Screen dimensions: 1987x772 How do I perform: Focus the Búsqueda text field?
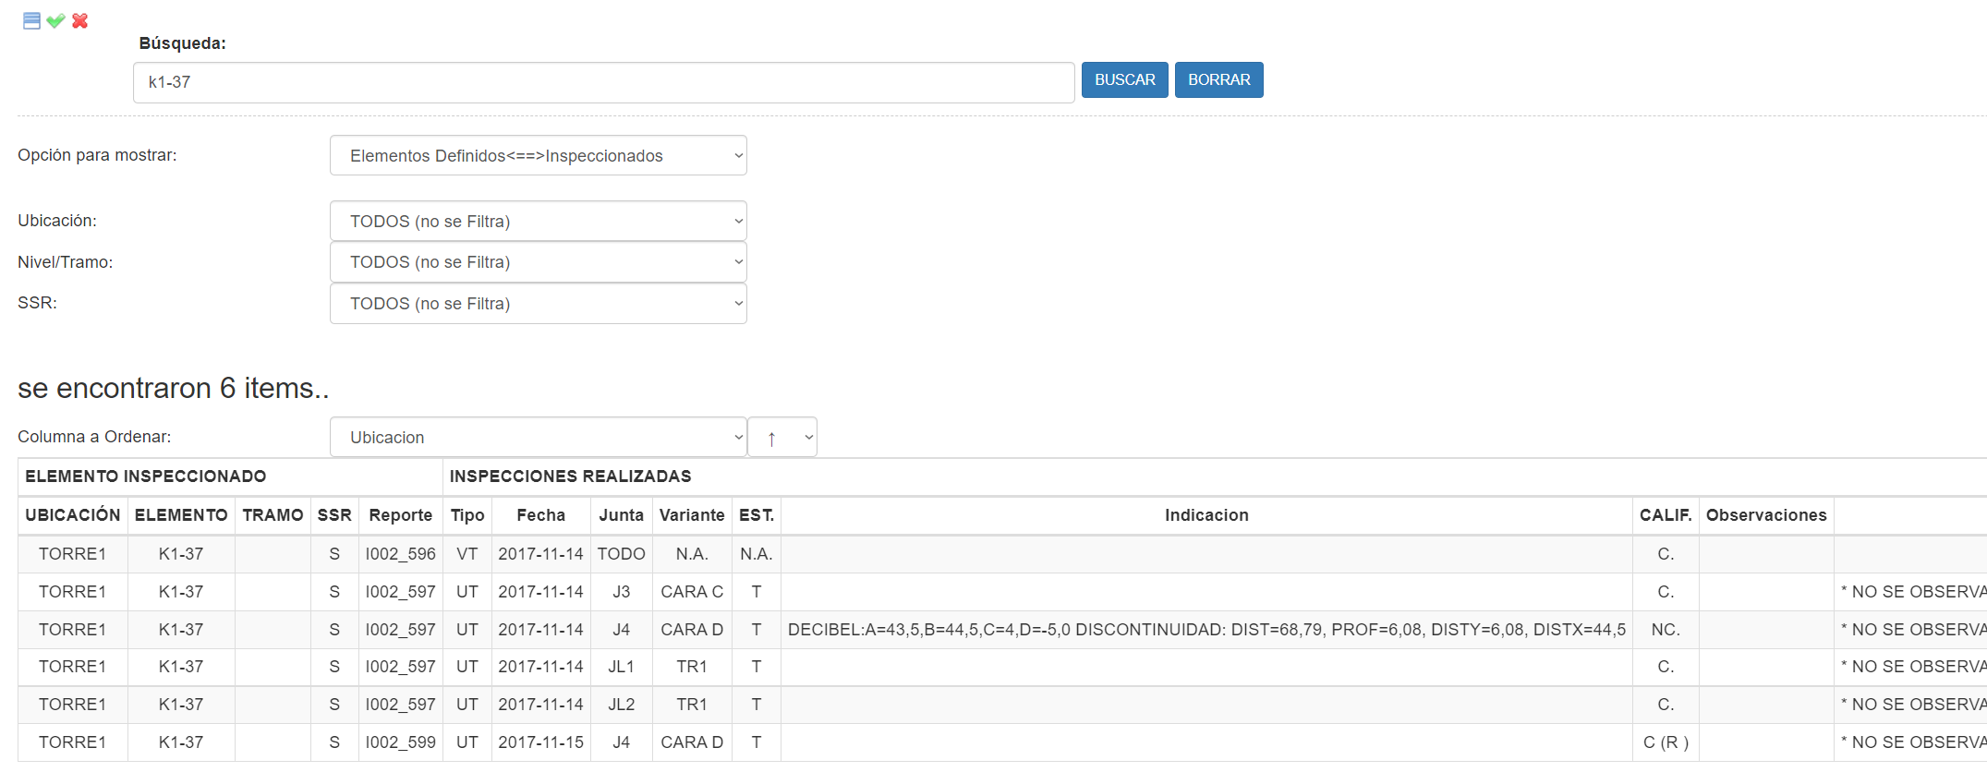603,83
